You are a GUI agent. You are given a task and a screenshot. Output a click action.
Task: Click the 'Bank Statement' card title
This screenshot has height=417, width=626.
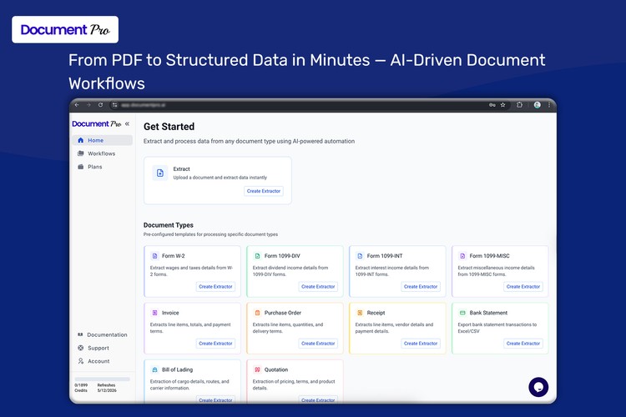[x=488, y=313]
